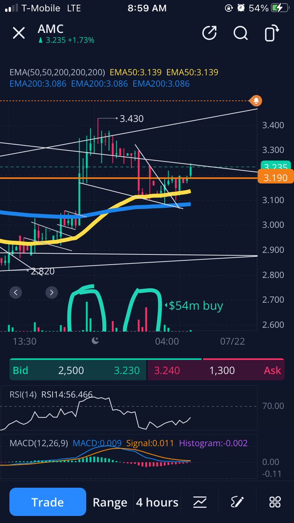Tap the 2.820 low price marker
This screenshot has height=523, width=294.
[x=43, y=271]
